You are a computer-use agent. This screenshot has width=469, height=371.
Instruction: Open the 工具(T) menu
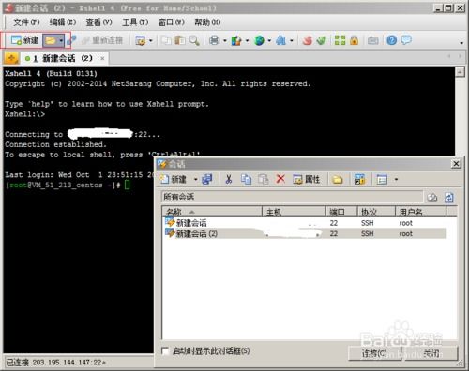pos(135,22)
